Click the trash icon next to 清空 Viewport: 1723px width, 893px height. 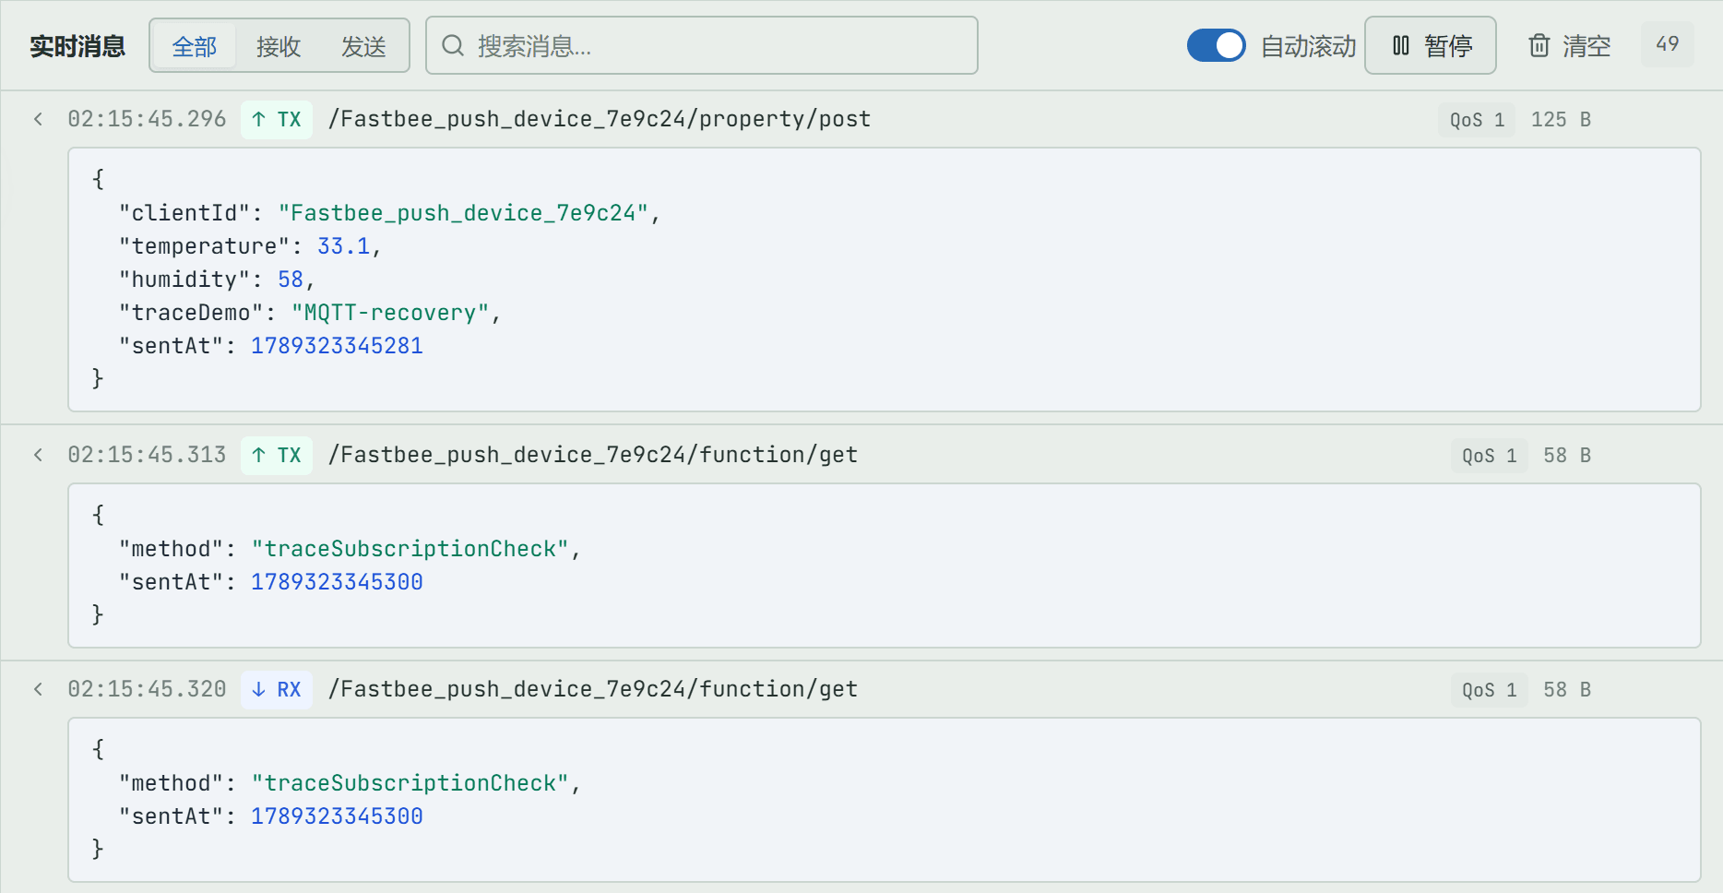1539,45
